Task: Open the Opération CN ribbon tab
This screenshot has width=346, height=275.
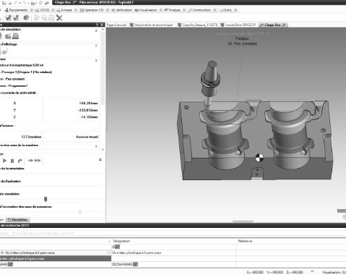Action: pyautogui.click(x=92, y=10)
